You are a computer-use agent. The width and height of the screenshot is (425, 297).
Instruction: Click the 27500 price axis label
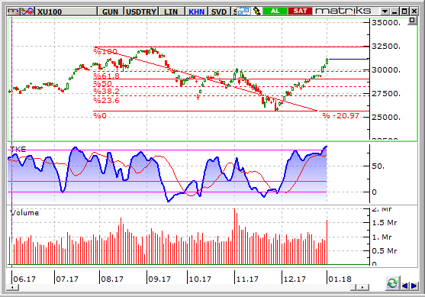(386, 94)
